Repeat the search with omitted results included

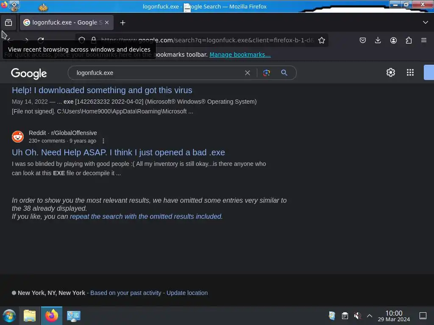(146, 216)
